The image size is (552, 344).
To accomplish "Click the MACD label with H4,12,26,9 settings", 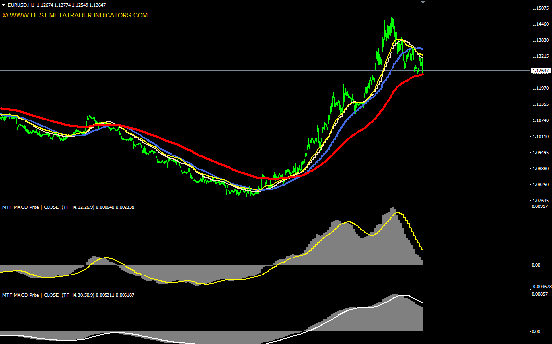I will tap(68, 207).
